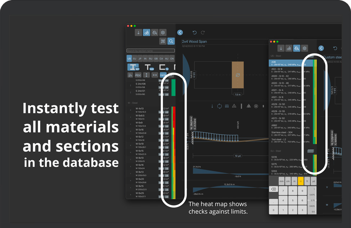
Task: Sort sections by name with Abc
Action: [138, 75]
